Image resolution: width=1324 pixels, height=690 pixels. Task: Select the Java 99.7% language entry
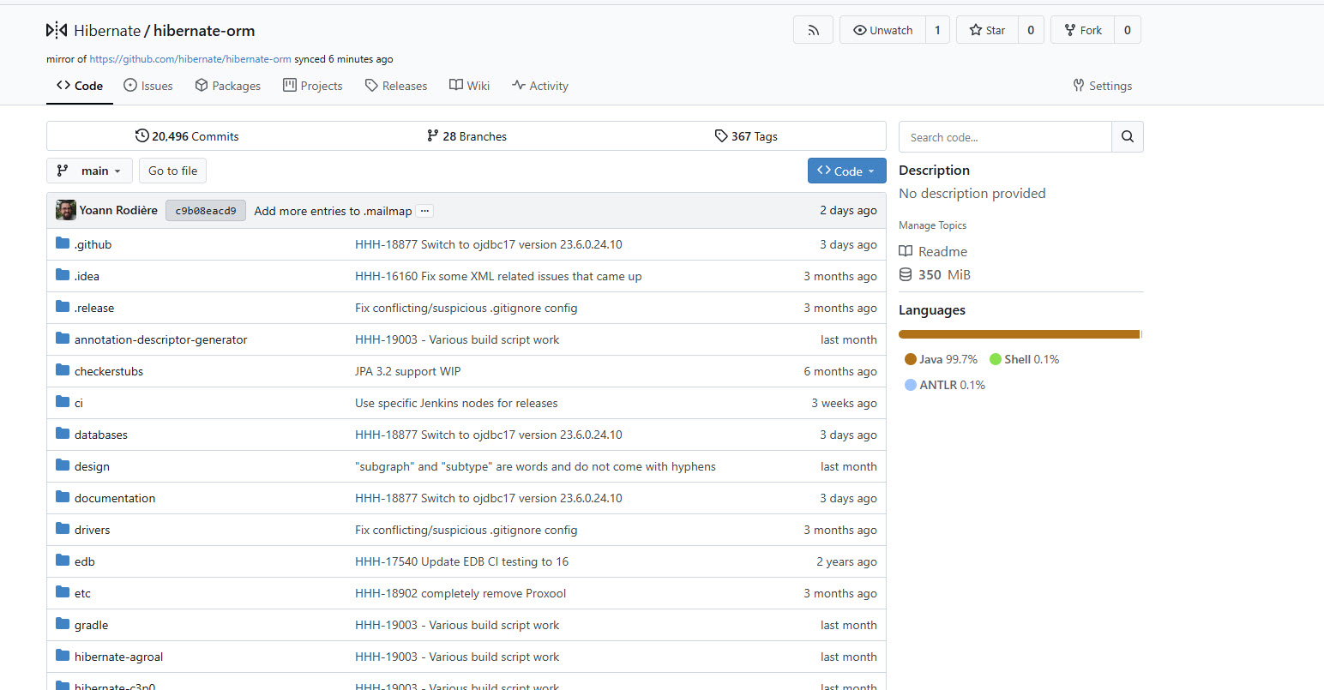coord(941,359)
